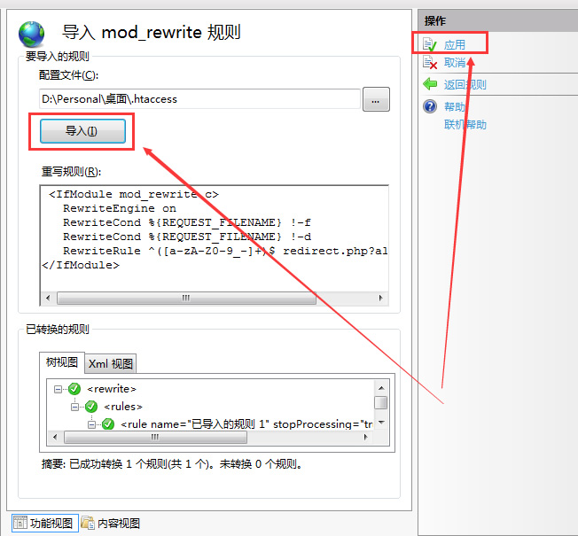Collapse the <rules> tree node

tap(74, 407)
